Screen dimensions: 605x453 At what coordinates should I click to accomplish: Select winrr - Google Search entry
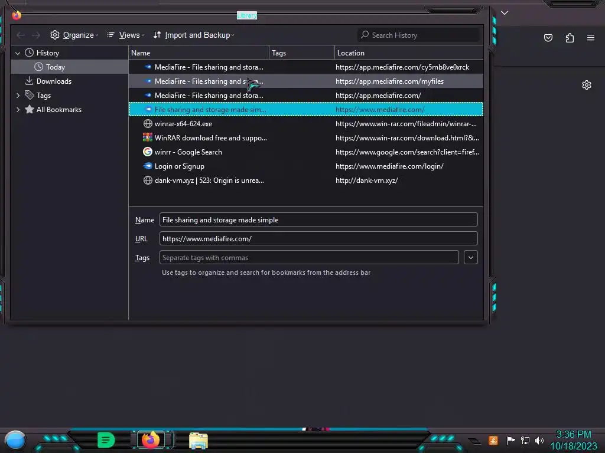(x=306, y=152)
